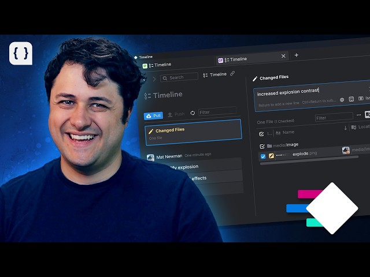Go back with the chevron before Search
This screenshot has height=277, width=370.
point(145,80)
